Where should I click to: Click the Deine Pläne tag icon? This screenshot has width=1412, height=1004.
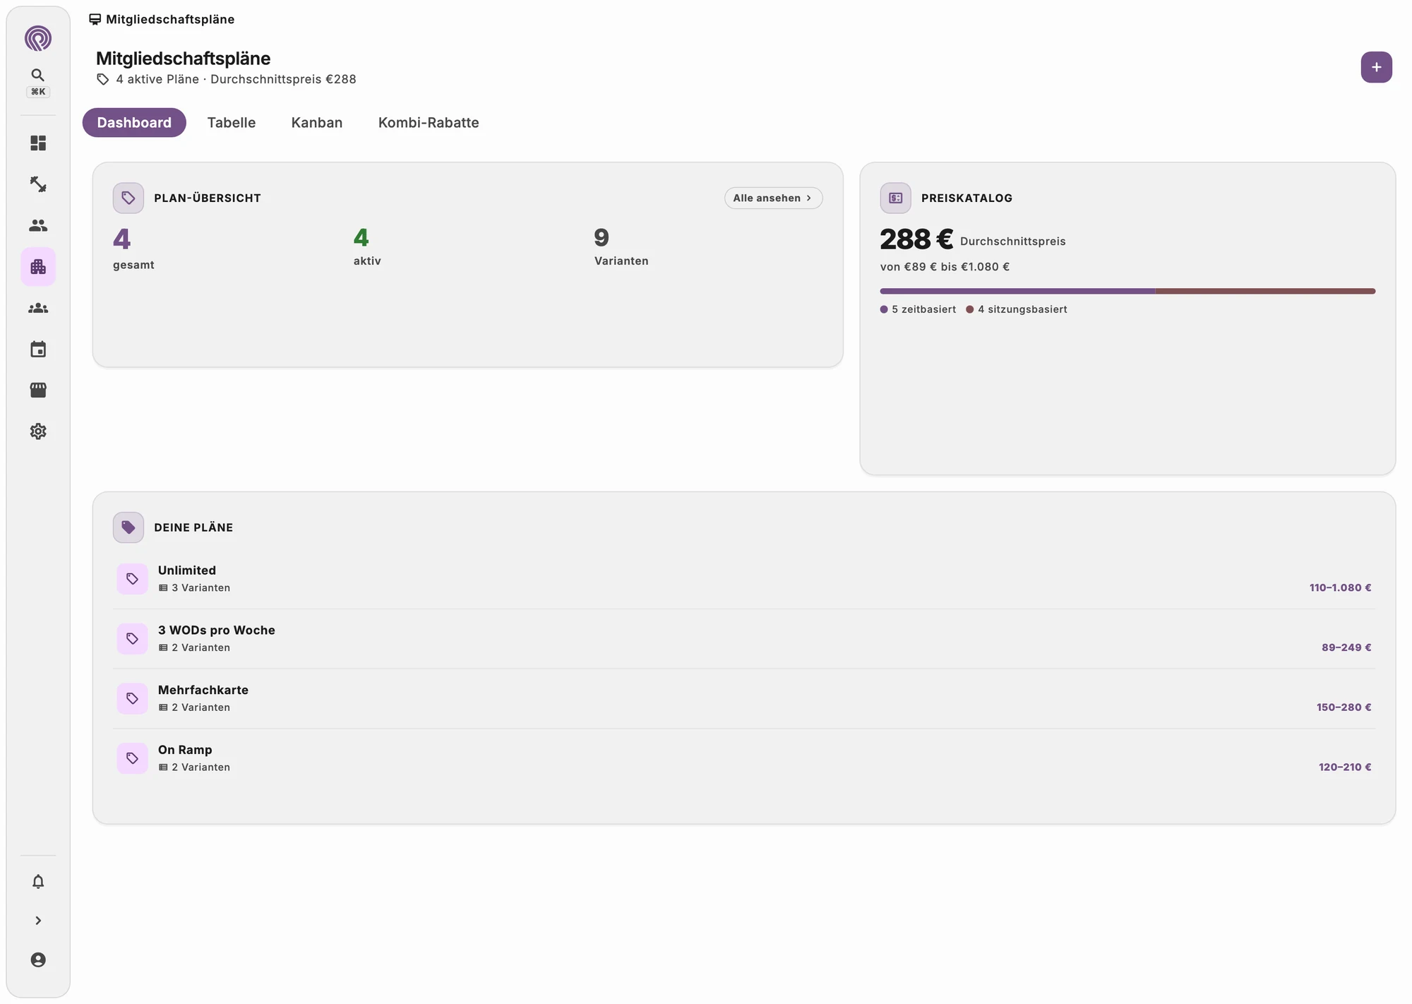(128, 527)
